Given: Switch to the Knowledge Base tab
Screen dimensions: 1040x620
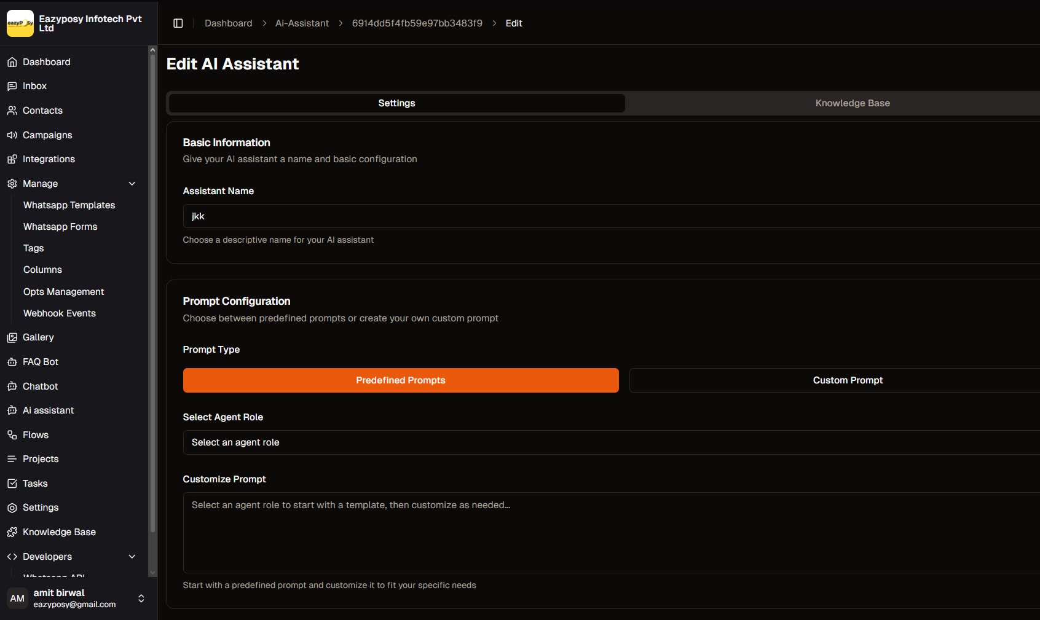Looking at the screenshot, I should 853,103.
